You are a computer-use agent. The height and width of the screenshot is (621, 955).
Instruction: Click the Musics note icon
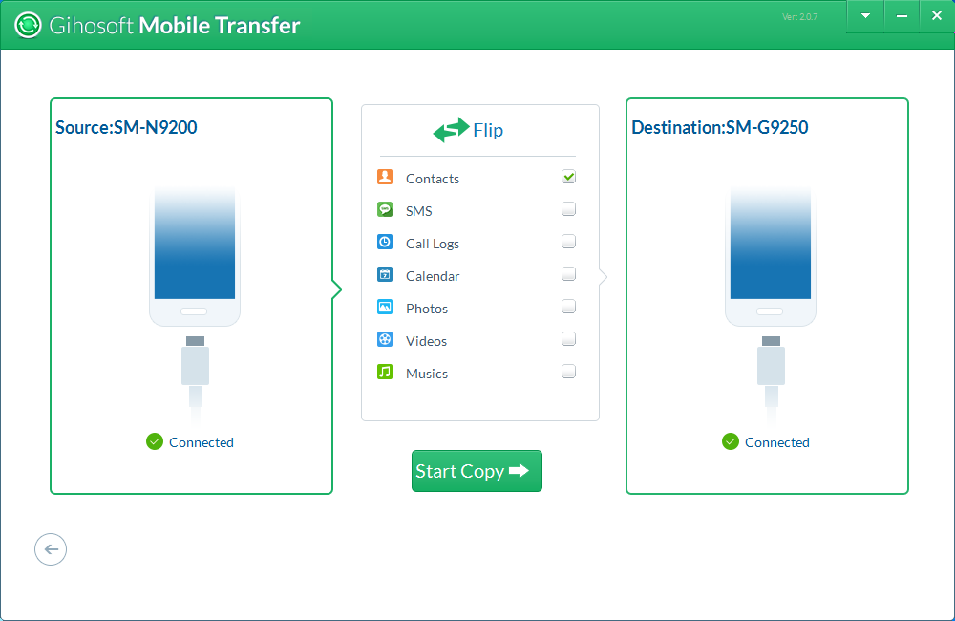pyautogui.click(x=384, y=372)
